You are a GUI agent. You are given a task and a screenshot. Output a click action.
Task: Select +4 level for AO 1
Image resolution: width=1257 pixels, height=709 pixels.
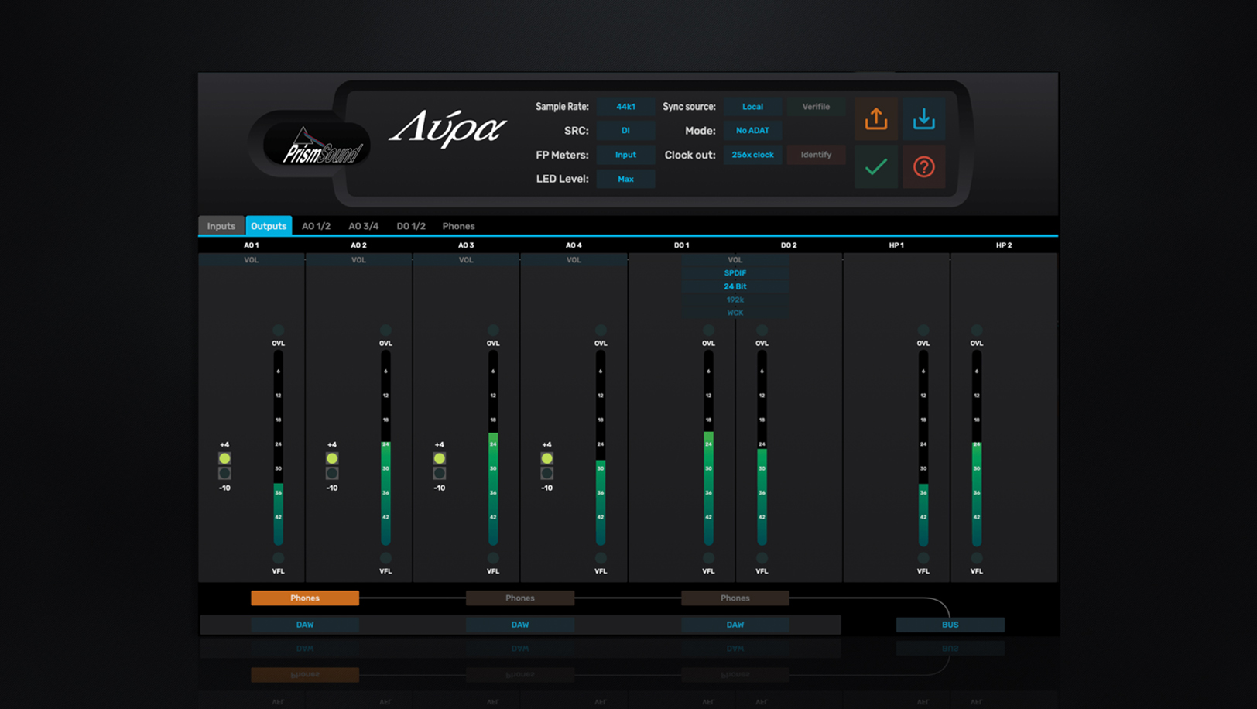[x=224, y=458]
